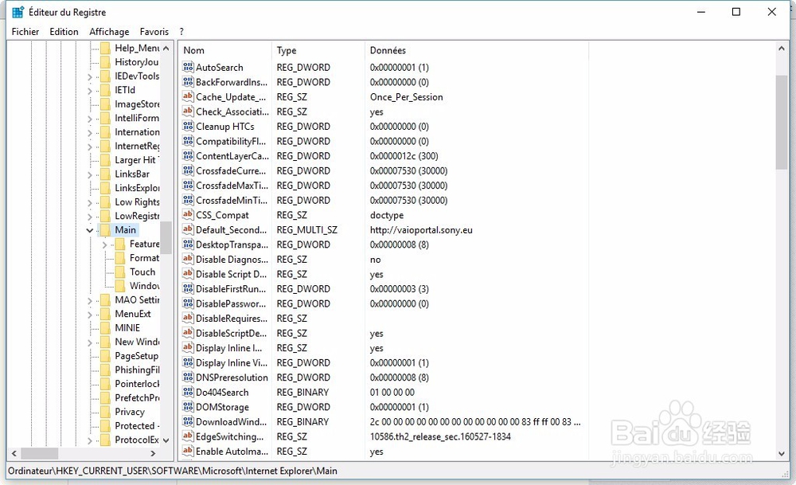
Task: Click the Enable AutoIma... string icon
Action: (188, 451)
